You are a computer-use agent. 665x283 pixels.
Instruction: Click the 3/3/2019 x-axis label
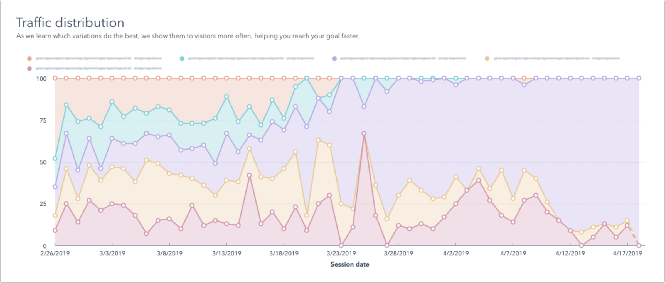(112, 253)
